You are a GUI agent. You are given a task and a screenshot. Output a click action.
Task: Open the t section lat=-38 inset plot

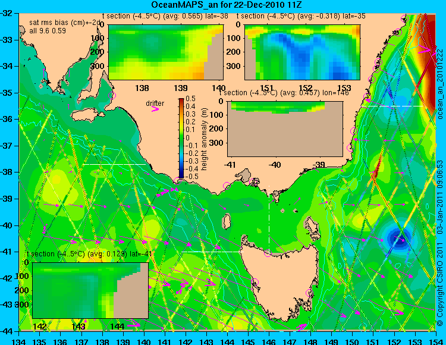click(x=166, y=52)
